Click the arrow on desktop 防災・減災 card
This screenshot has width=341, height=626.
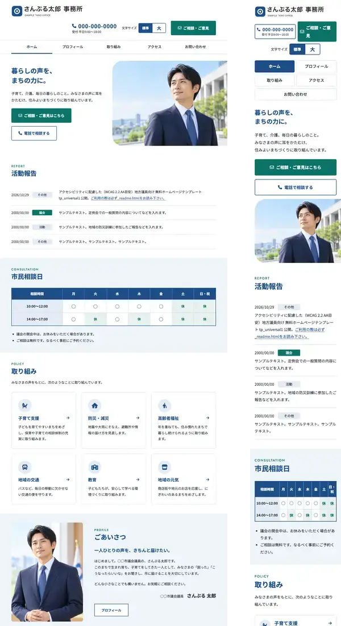point(138,418)
